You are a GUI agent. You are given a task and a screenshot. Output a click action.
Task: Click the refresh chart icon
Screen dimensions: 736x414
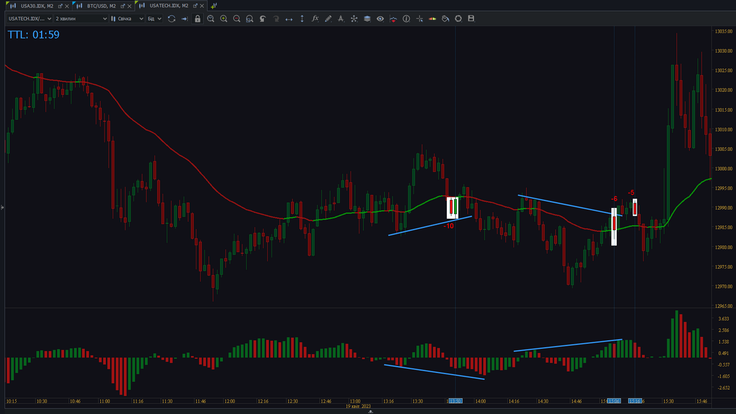pyautogui.click(x=171, y=19)
